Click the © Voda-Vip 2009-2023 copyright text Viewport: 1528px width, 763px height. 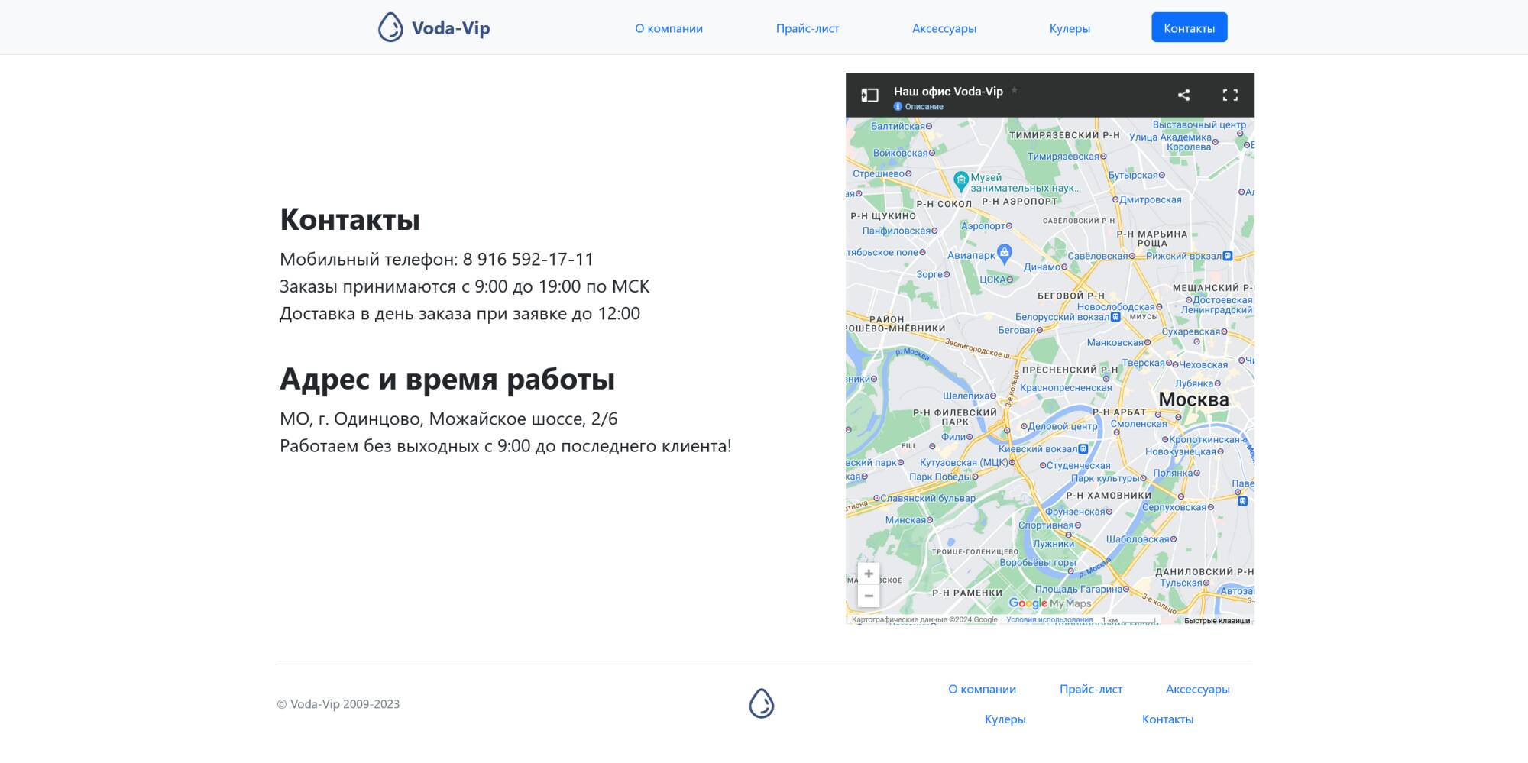(x=338, y=704)
